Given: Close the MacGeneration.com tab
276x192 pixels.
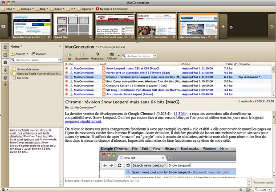Looking at the screenshot, I should 215,37.
